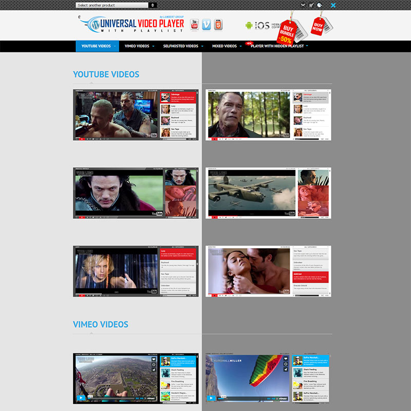Close the preview bar with the blue X
411x411 pixels.
coord(333,5)
